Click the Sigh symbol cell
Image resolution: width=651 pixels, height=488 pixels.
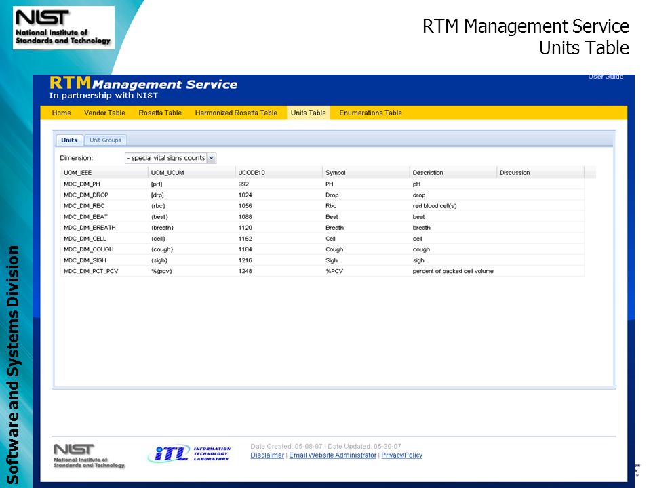332,260
